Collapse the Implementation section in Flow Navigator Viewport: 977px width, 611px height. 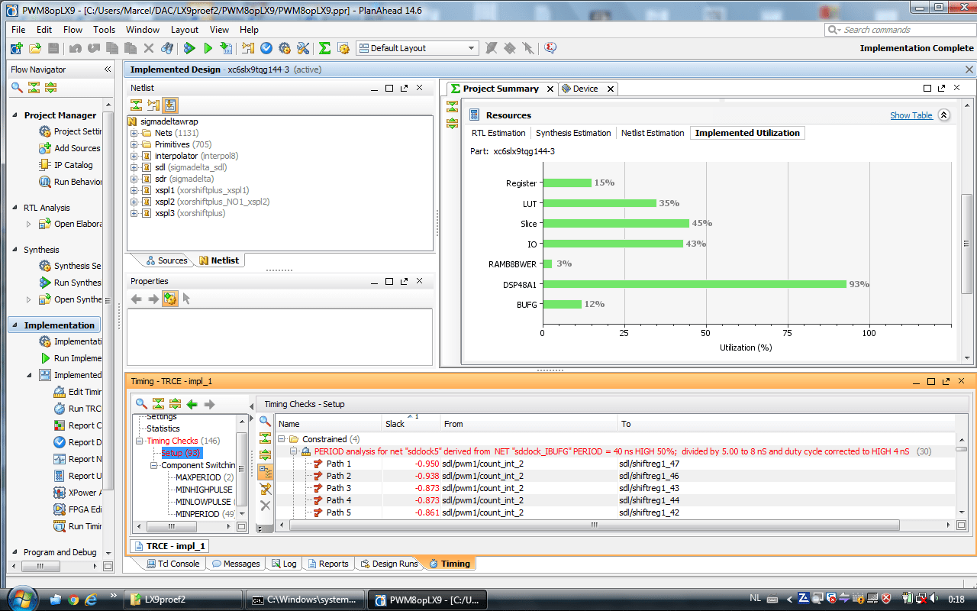[x=15, y=325]
